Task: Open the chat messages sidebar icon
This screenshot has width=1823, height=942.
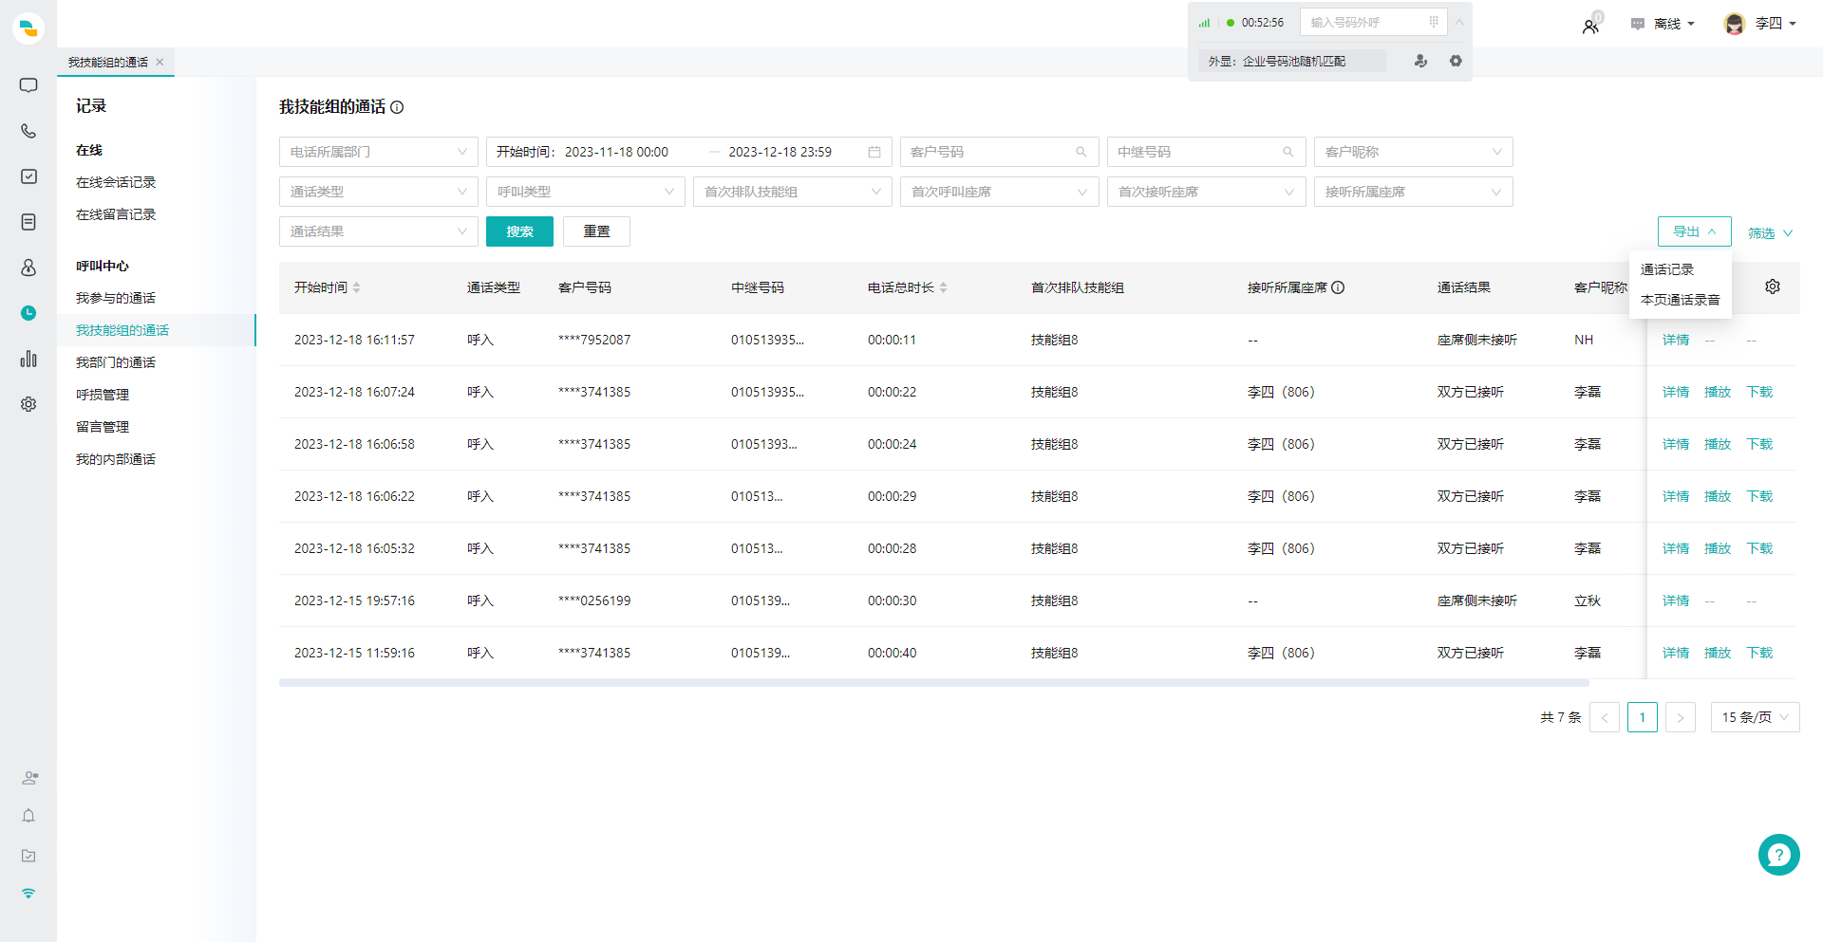Action: tap(28, 85)
